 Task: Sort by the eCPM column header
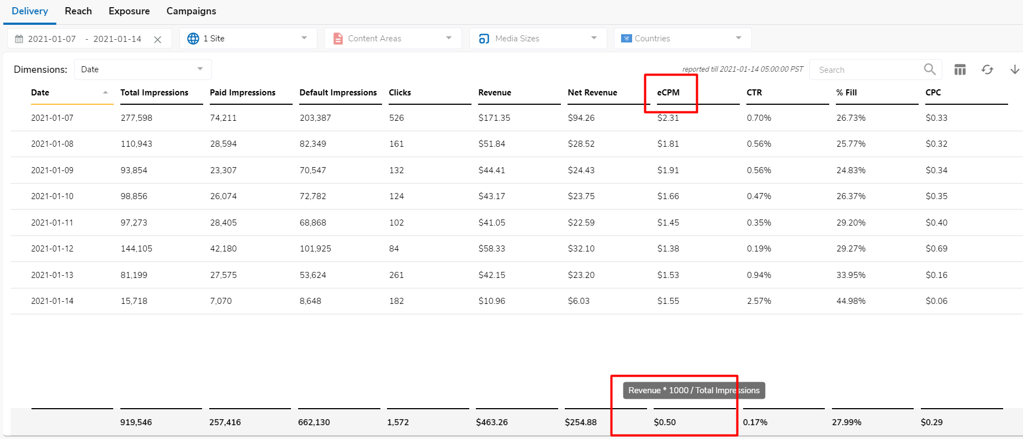(668, 93)
